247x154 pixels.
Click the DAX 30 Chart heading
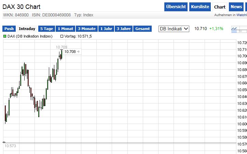point(22,7)
